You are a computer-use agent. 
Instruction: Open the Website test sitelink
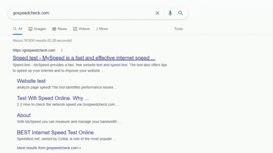[x=31, y=81]
